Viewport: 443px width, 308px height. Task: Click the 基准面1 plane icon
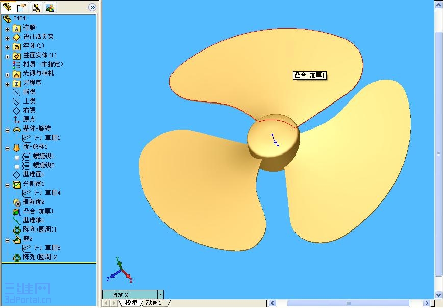coord(17,175)
